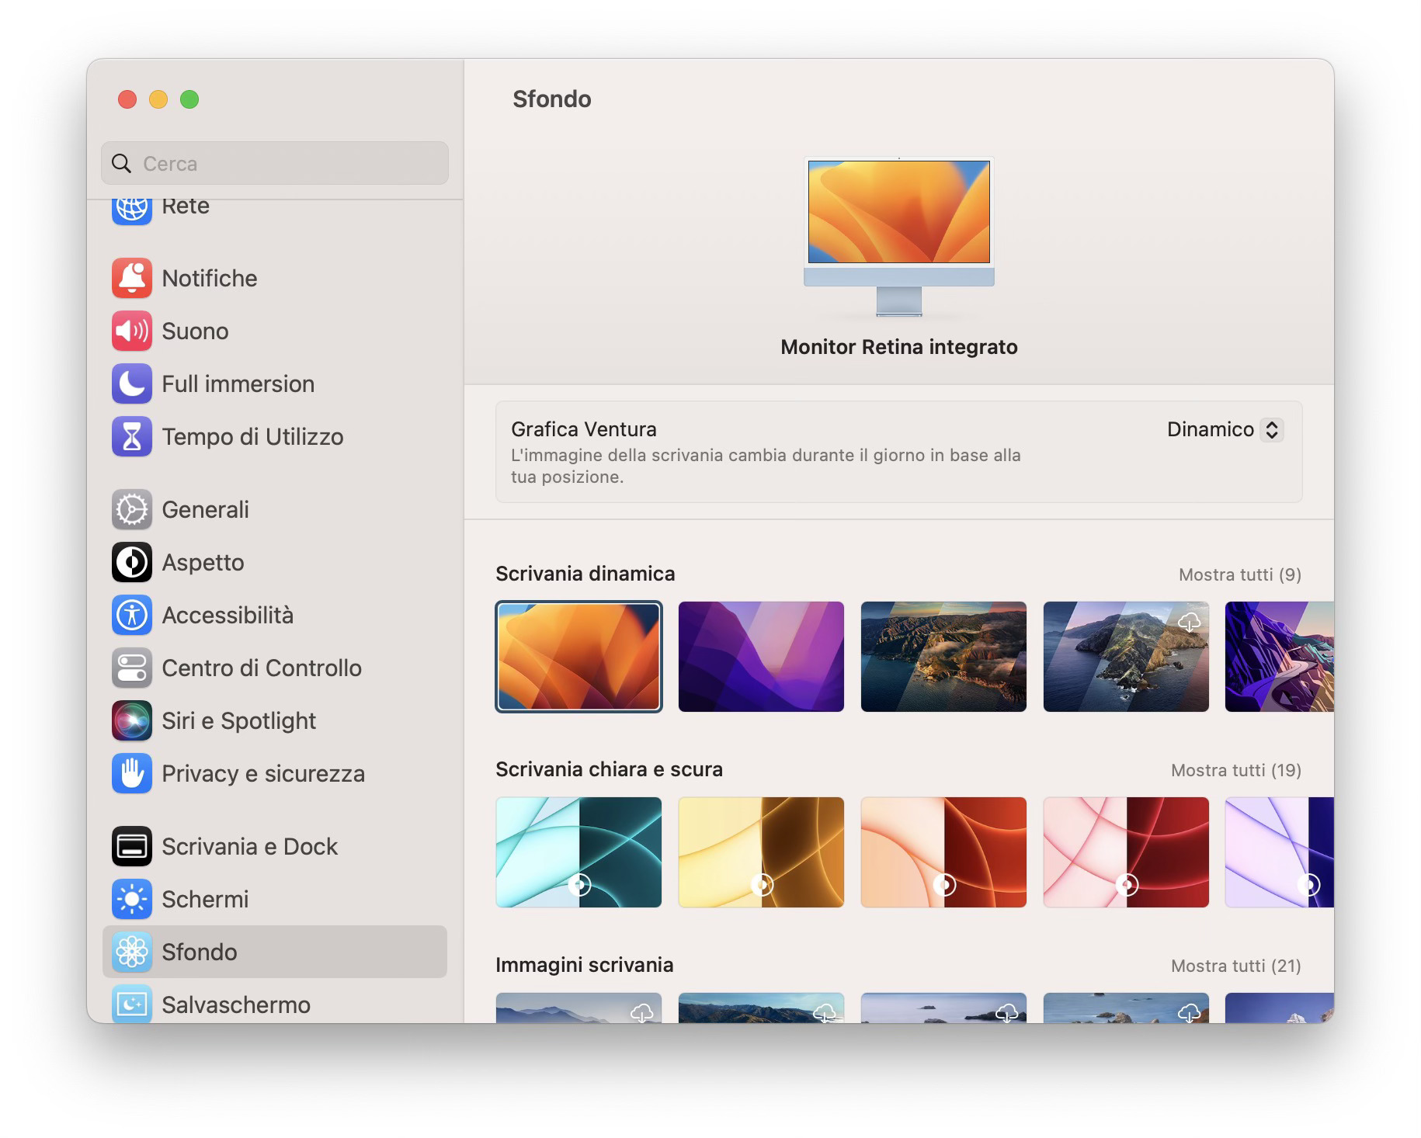The width and height of the screenshot is (1421, 1138).
Task: Pick the yellow light and dark wallpaper
Action: pos(761,852)
